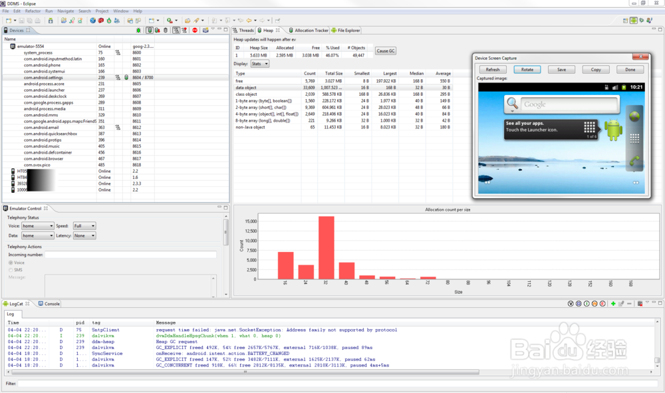Screen dimensions: 665x393
Task: Click the Save icon in main toolbar
Action: coord(22,21)
